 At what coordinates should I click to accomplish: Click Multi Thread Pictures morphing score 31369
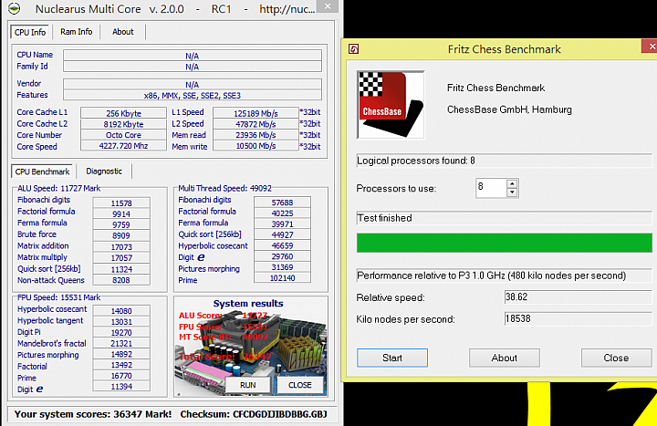point(282,267)
